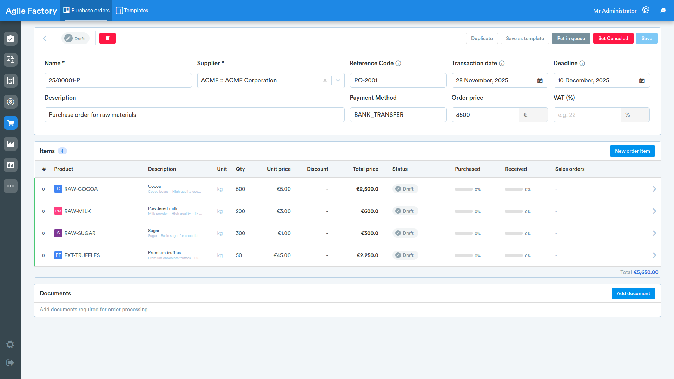Open Transaction date calendar icon
Screen dimensions: 674x379
[x=540, y=80]
